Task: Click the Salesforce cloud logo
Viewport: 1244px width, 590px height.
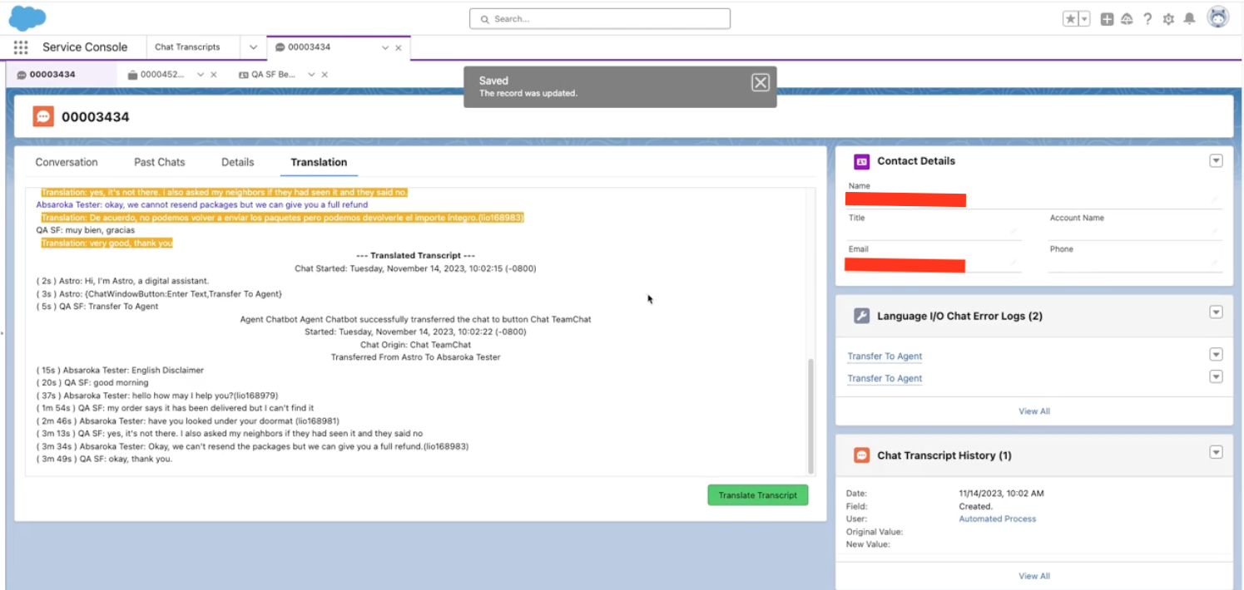Action: click(27, 17)
